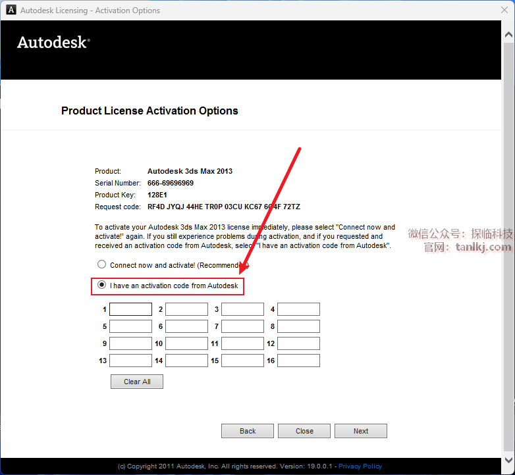Click activation code field 13

pos(130,361)
